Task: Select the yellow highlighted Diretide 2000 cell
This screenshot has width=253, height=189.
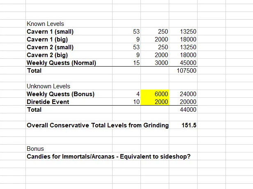Action: coord(155,101)
